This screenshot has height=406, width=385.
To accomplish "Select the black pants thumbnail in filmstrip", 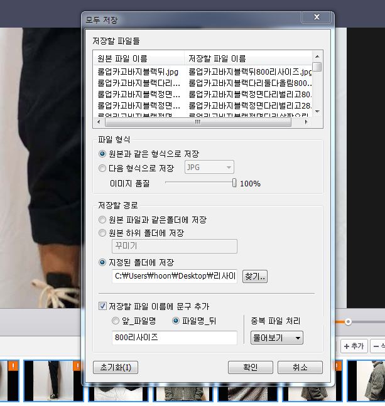I will tap(53, 381).
